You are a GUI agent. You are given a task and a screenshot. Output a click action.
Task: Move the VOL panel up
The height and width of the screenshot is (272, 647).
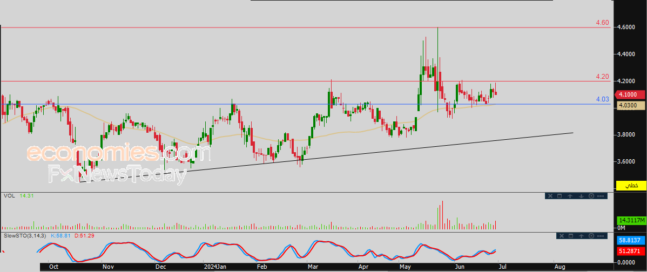click(570, 196)
